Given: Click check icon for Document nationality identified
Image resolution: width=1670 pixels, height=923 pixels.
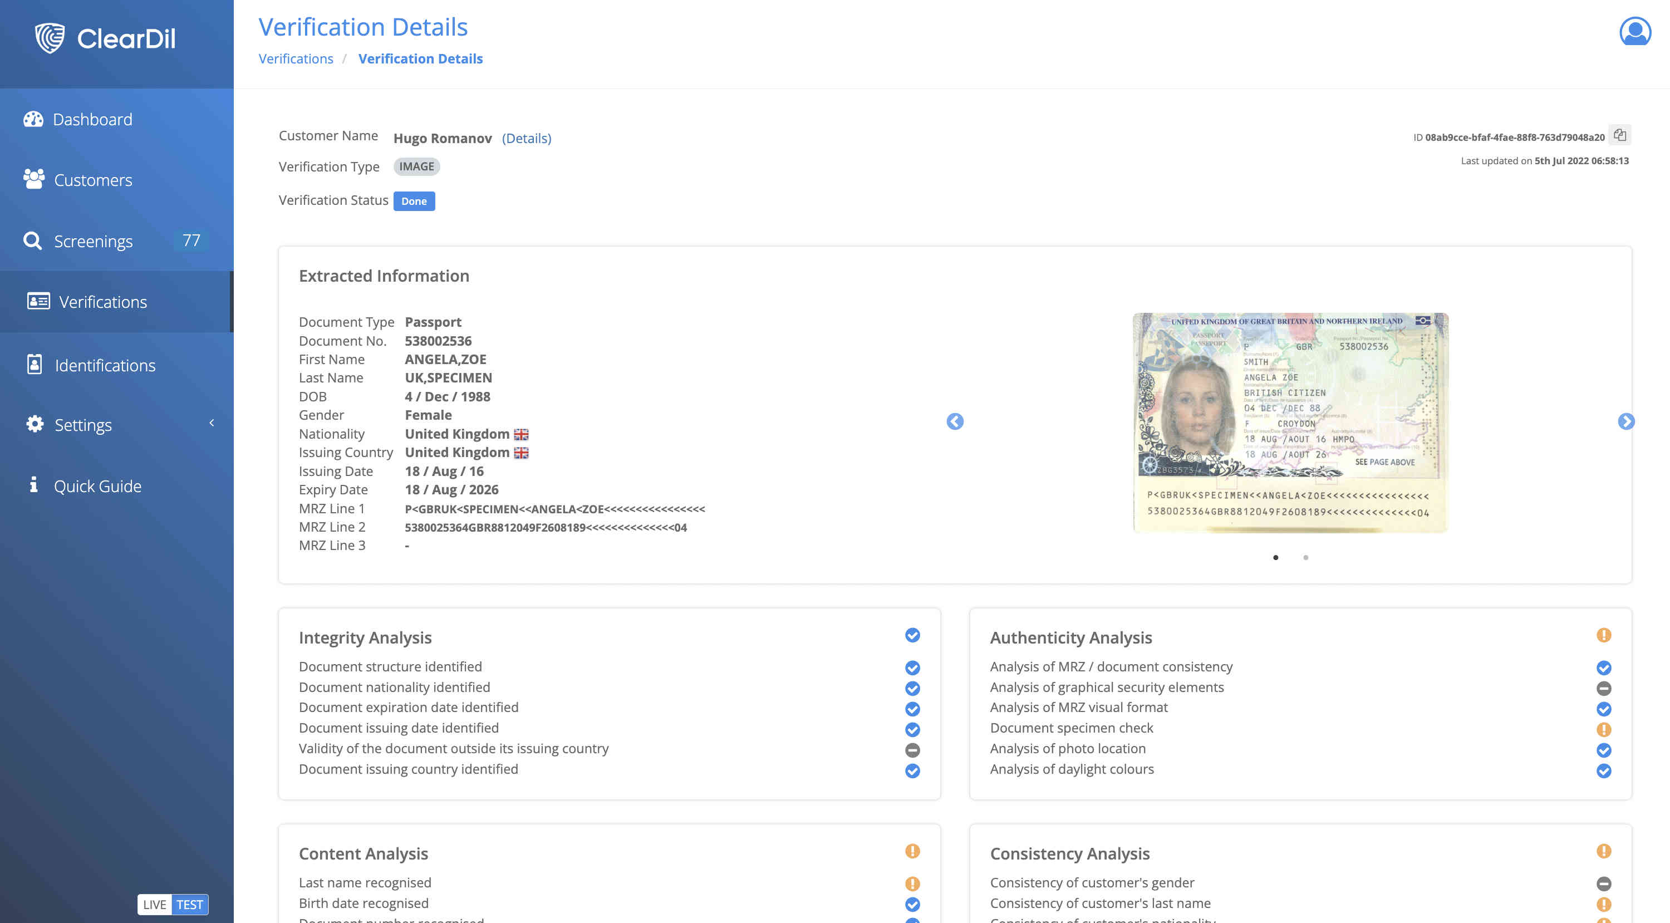Looking at the screenshot, I should point(912,689).
